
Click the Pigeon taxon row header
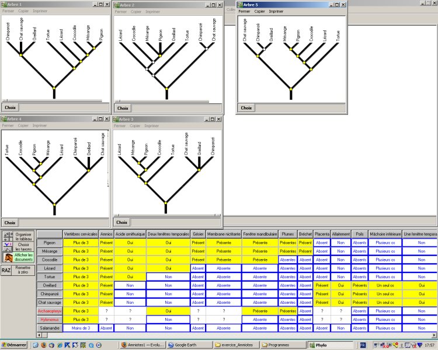[x=49, y=243]
